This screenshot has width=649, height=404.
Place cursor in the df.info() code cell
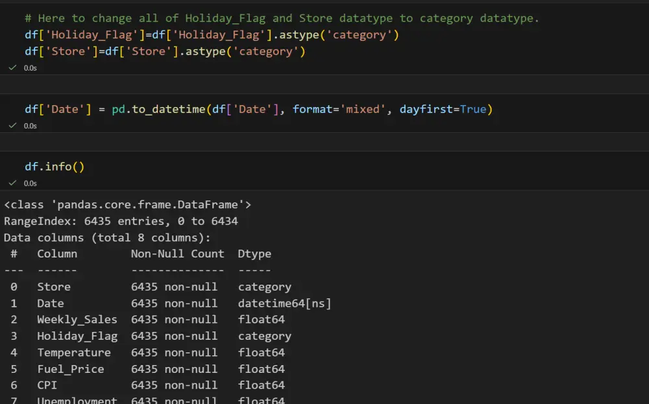pos(55,167)
